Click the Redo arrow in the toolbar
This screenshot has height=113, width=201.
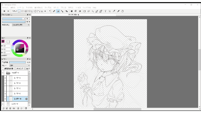pyautogui.click(x=8, y=11)
